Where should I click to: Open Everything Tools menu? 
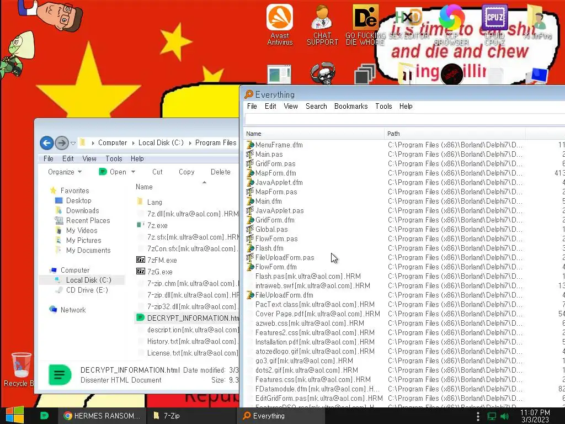click(383, 107)
